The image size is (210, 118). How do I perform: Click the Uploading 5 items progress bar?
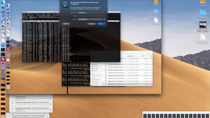coord(32,98)
